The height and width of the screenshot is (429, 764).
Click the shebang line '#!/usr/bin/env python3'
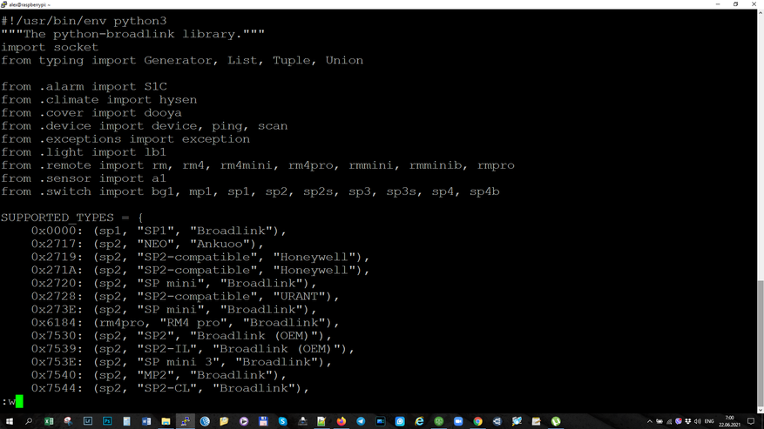[84, 21]
